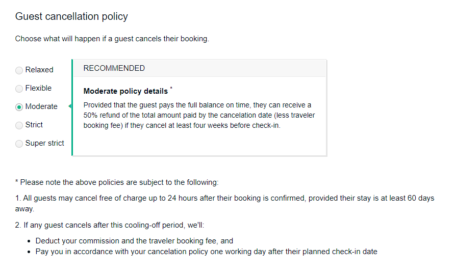
Task: Click the "Choose what will happen" instruction text
Action: pos(112,39)
